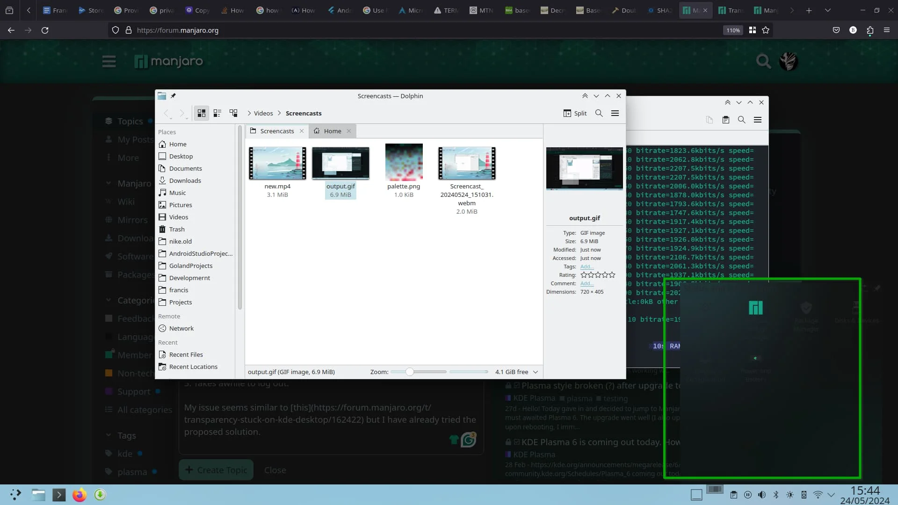This screenshot has height=505, width=898.
Task: Click the Close button in forum dialog
Action: (x=275, y=470)
